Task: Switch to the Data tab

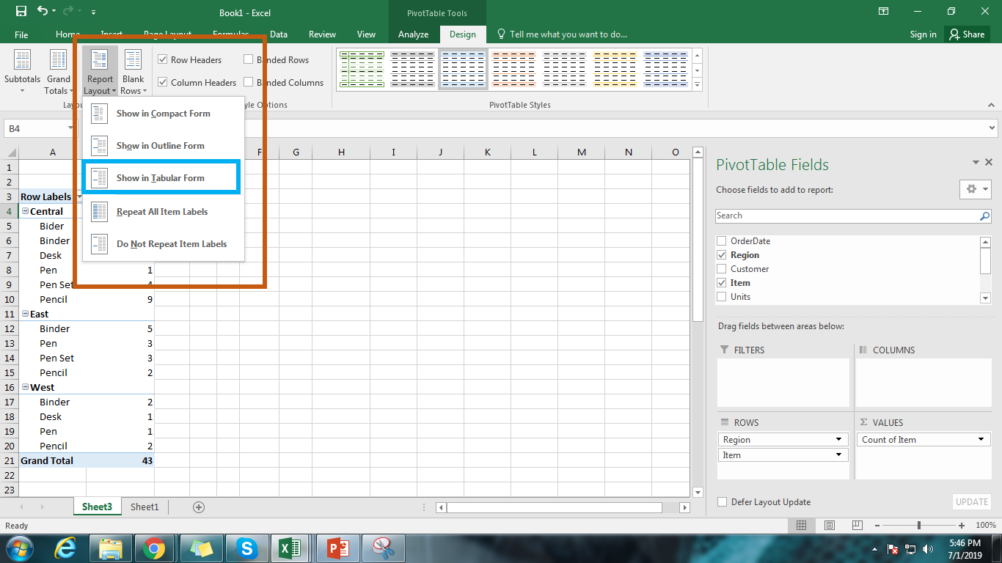Action: [x=279, y=34]
